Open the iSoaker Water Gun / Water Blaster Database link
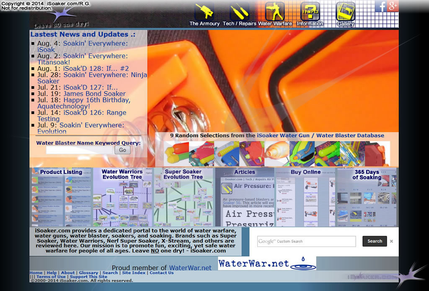 (x=320, y=135)
